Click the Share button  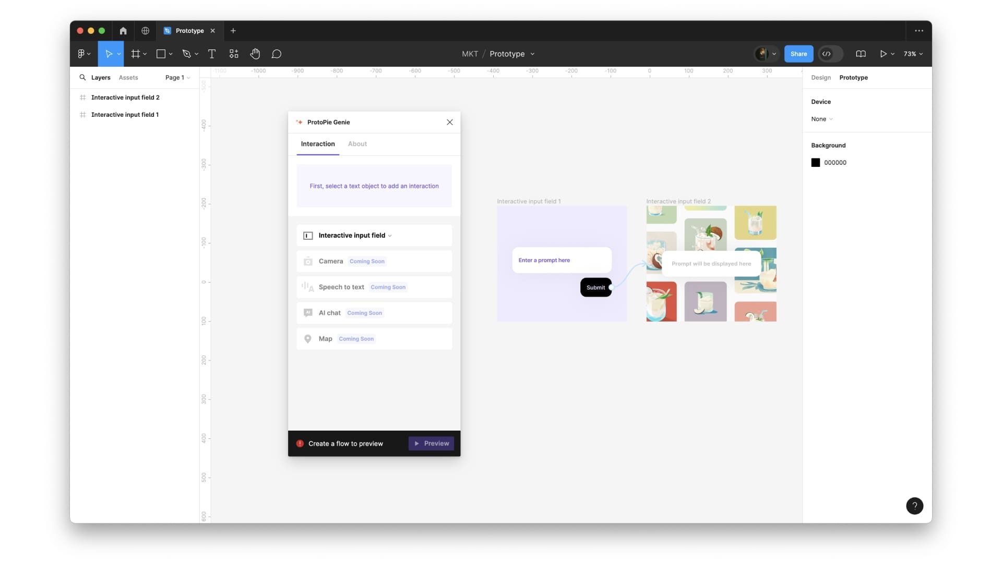[798, 54]
